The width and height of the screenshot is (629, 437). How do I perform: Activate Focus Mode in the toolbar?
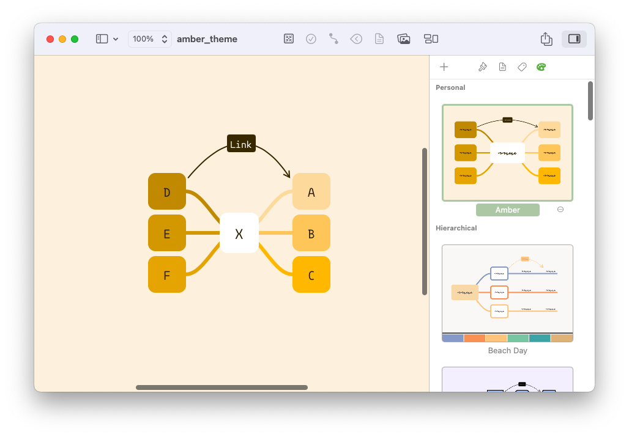[x=288, y=39]
